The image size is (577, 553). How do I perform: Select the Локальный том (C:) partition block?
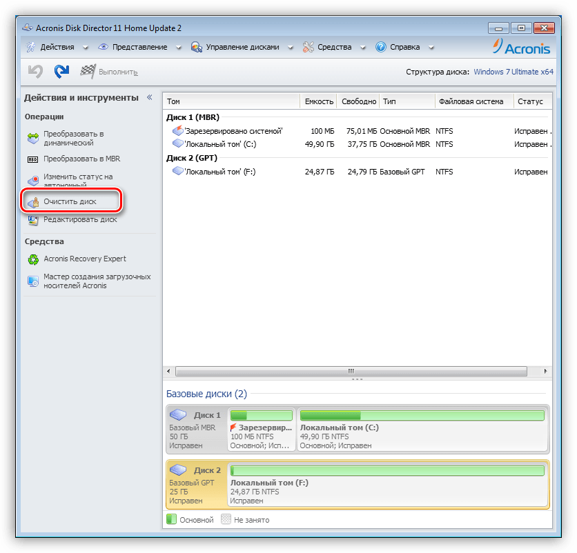click(x=422, y=430)
